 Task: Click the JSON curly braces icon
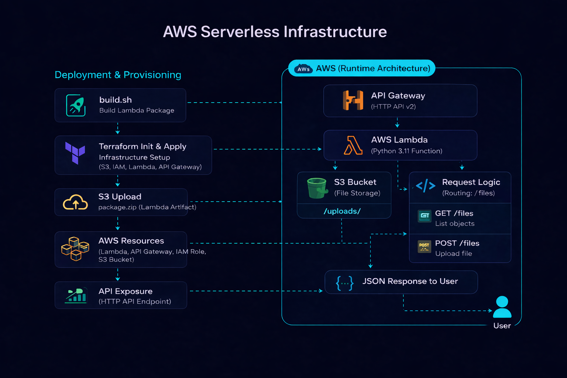344,283
